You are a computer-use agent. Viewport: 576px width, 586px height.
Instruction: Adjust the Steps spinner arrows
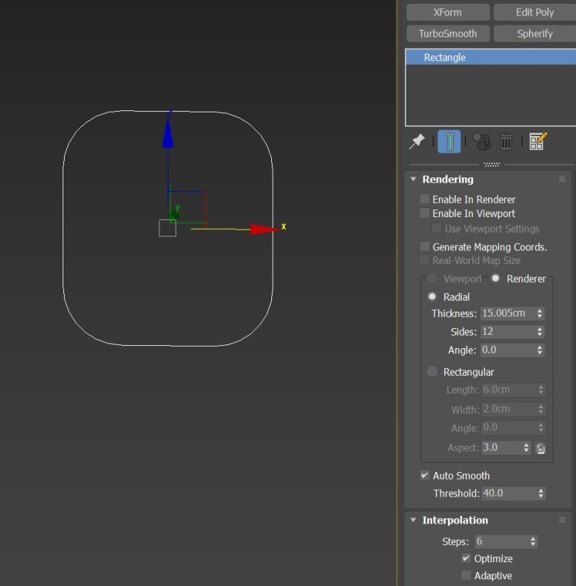(x=533, y=541)
